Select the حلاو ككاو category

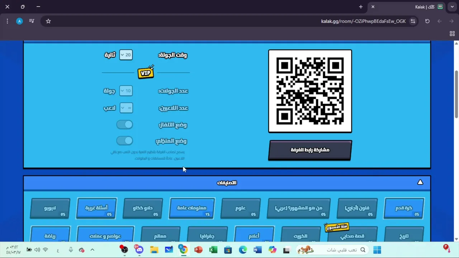143,208
